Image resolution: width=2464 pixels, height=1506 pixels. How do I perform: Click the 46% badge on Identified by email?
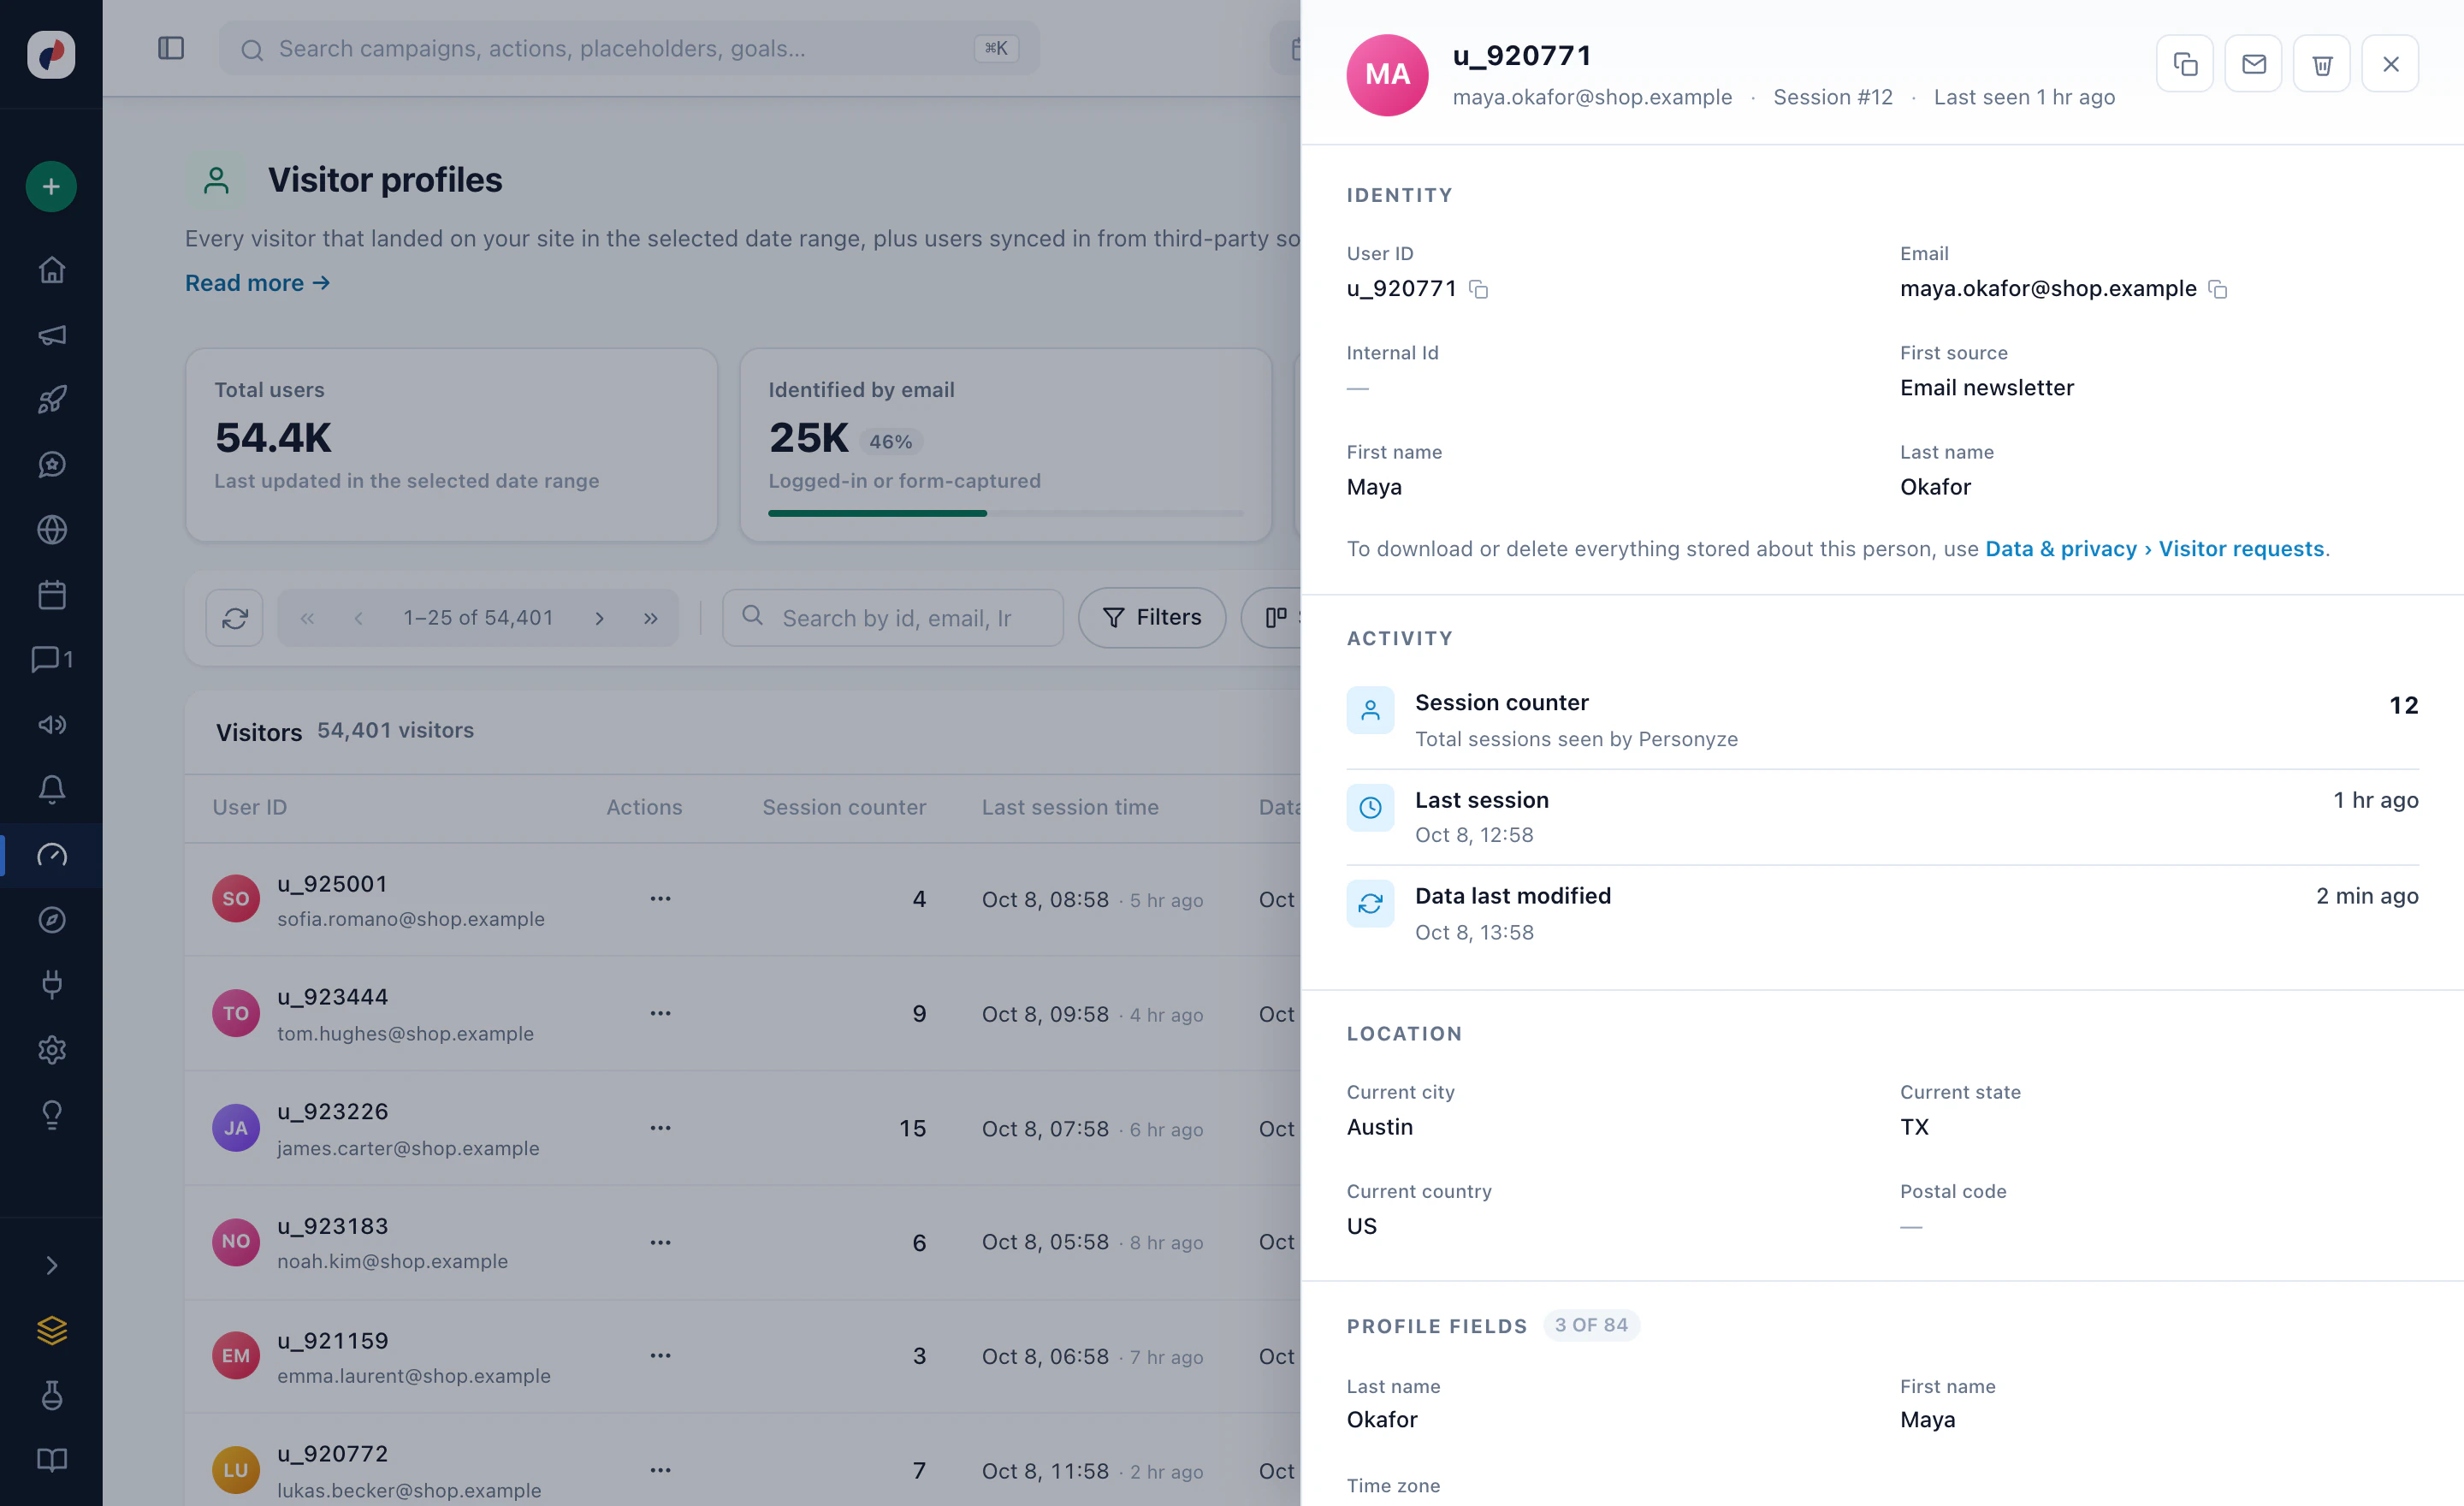click(x=890, y=441)
